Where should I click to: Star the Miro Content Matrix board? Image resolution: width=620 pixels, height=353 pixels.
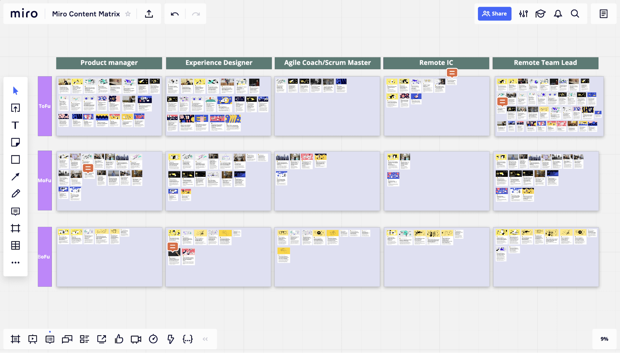128,14
